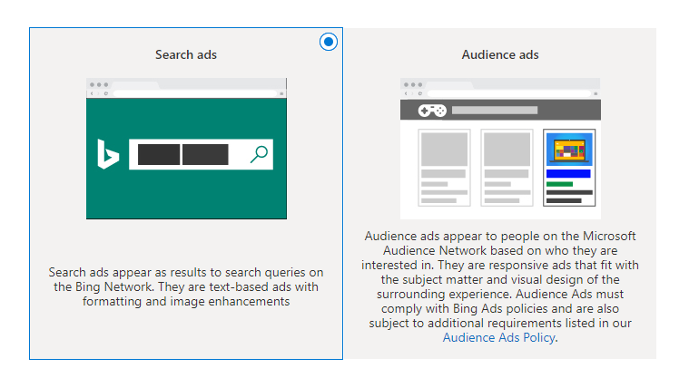Open the Audience Ads Policy link

click(x=499, y=337)
